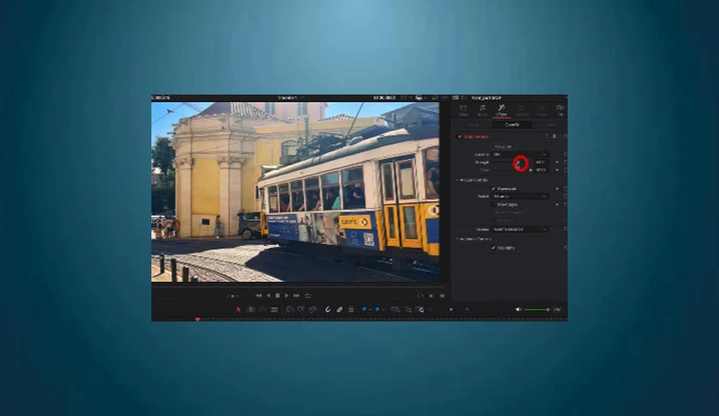Switch to the Fusion effects sub-tab
The image size is (719, 416).
[473, 125]
